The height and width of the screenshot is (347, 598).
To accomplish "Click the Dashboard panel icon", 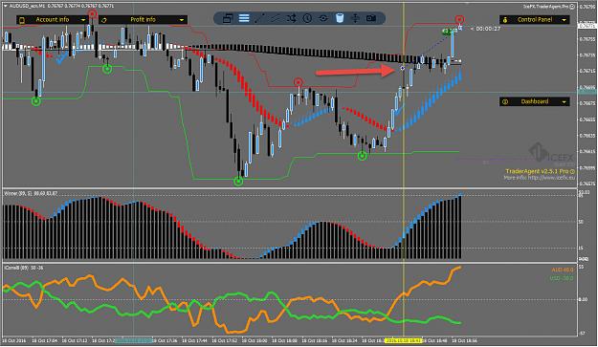I will pyautogui.click(x=505, y=101).
